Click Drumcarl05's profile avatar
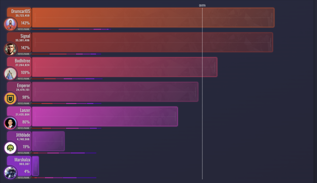This screenshot has height=183, width=317. (11, 24)
